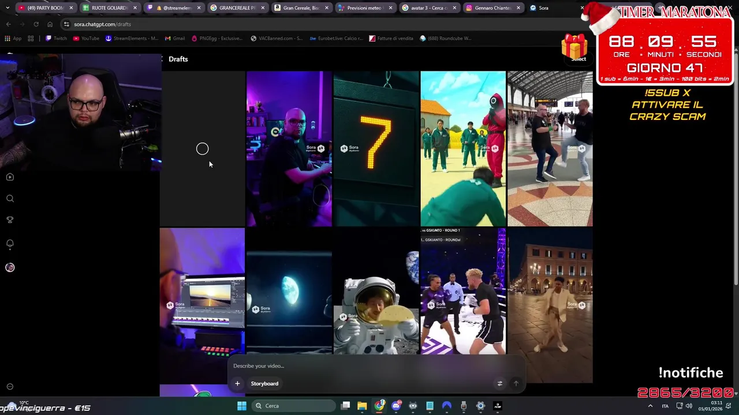Click the site info icon in address bar

click(66, 24)
